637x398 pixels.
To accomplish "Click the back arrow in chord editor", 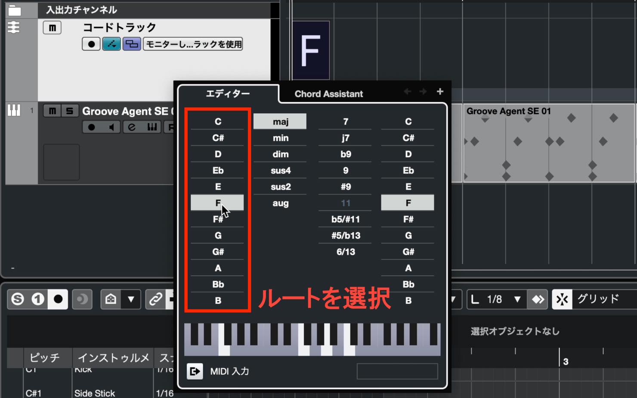I will point(407,91).
